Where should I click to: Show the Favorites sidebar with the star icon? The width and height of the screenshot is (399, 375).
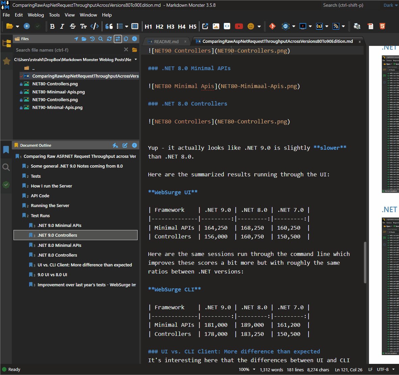pyautogui.click(x=6, y=61)
